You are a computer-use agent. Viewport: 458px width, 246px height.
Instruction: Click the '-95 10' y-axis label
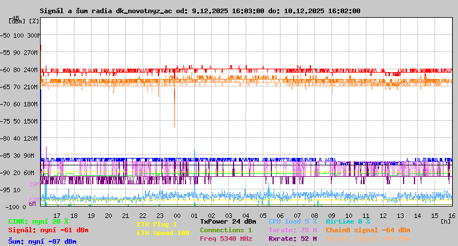(x=10, y=191)
